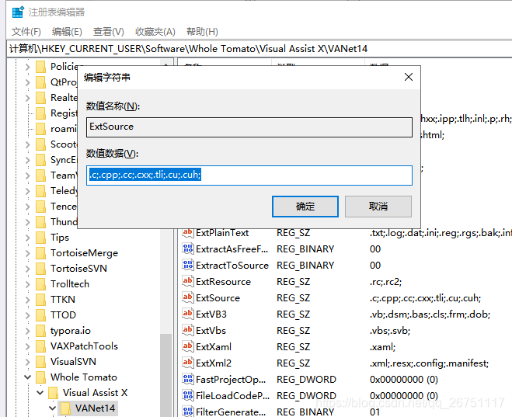Viewport: 512px width, 417px height.
Task: Select the ExtPlainText value name
Action: point(222,233)
